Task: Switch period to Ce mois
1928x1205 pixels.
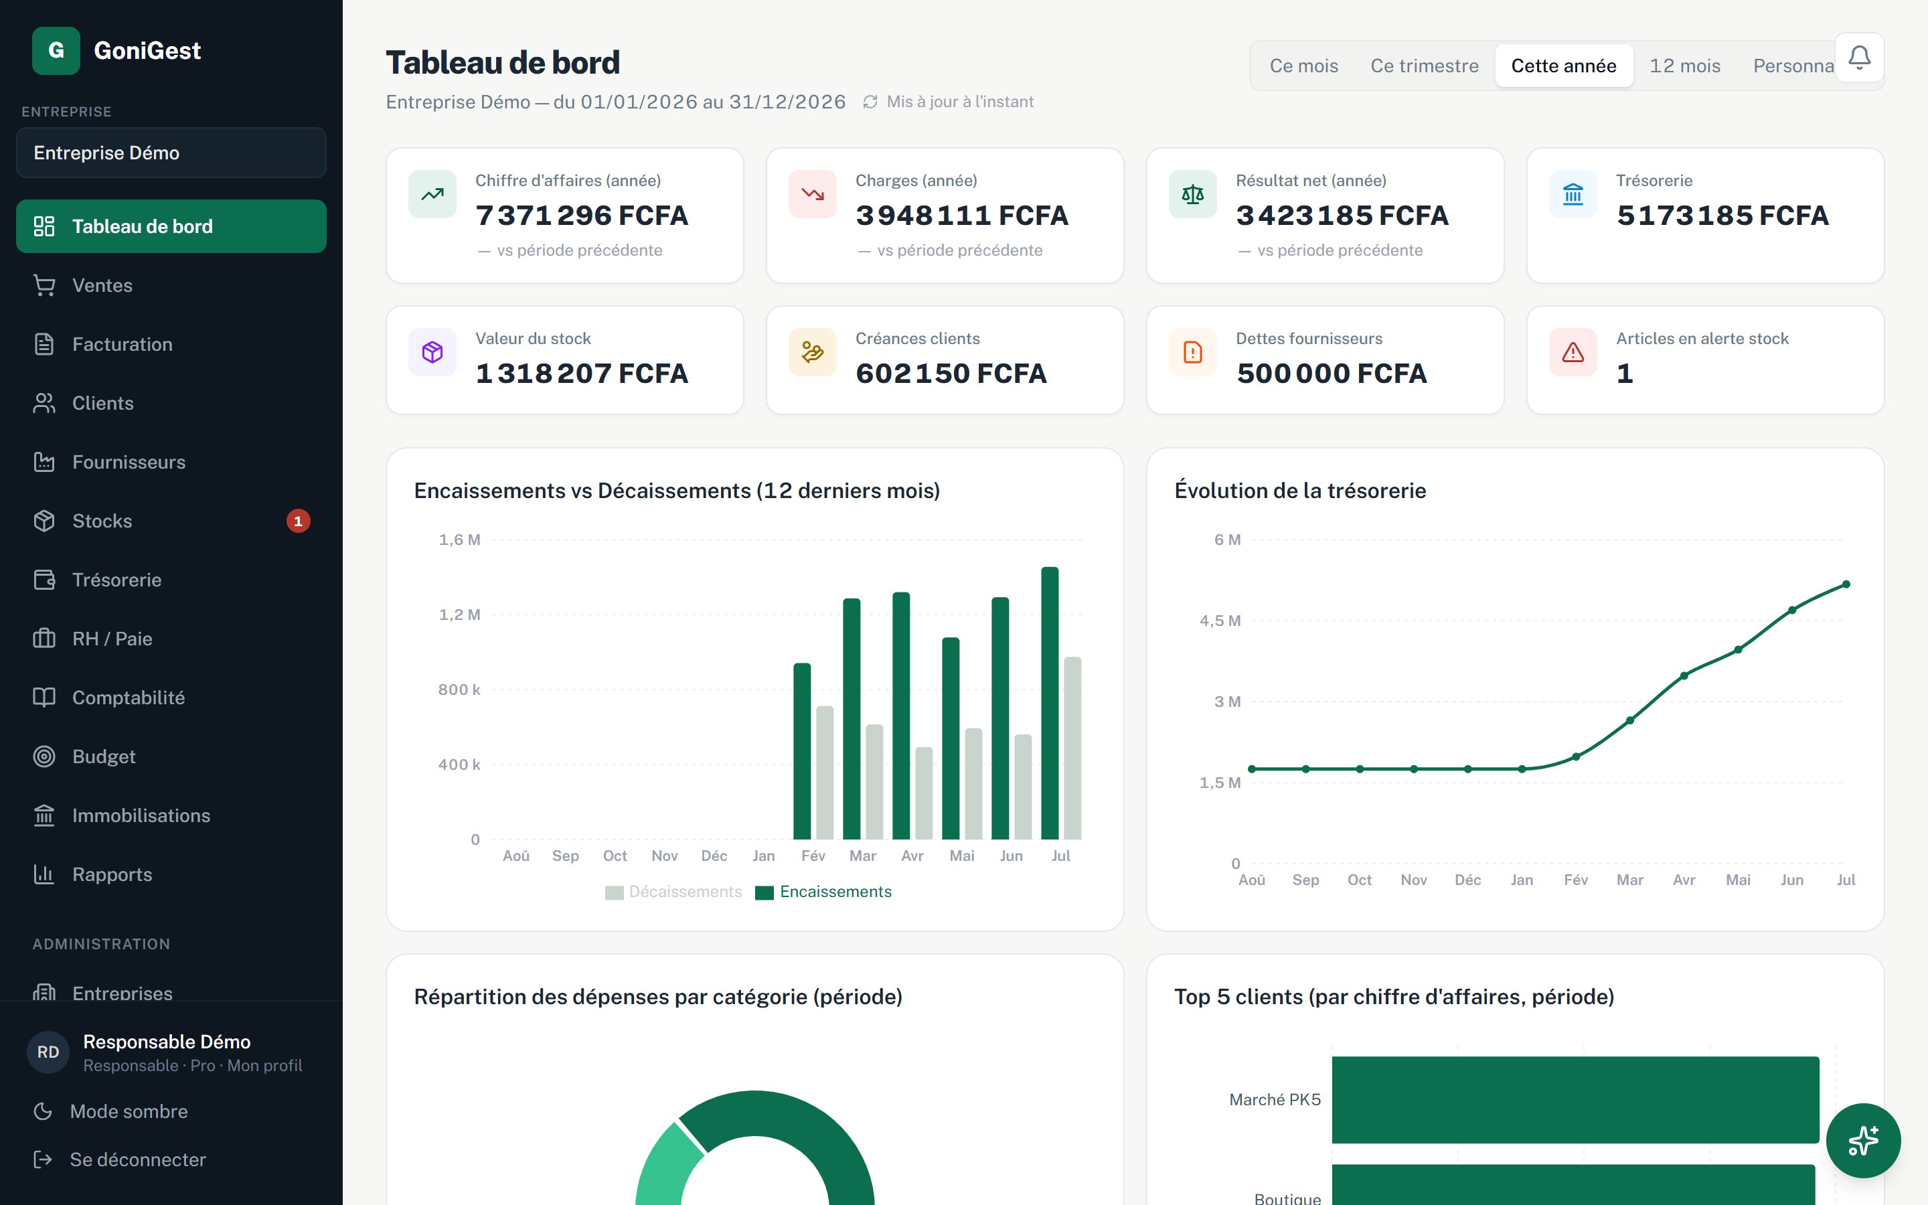Action: click(1303, 66)
